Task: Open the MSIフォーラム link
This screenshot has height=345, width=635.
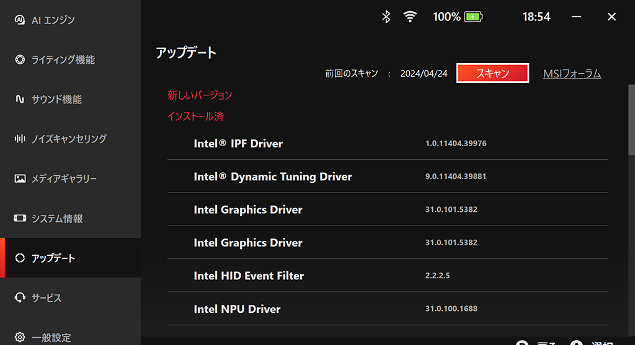Action: [572, 74]
